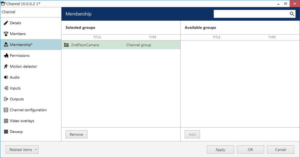Open the Channel configuration section

(x=28, y=110)
